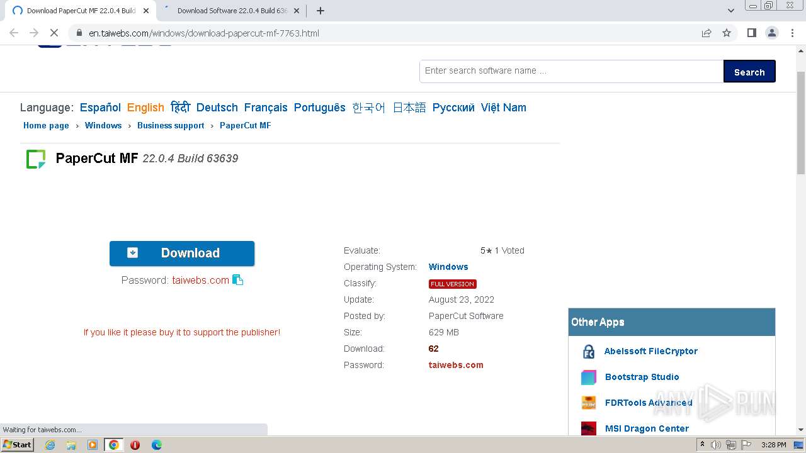Image resolution: width=806 pixels, height=453 pixels.
Task: Select Việt Nam language
Action: pos(504,108)
